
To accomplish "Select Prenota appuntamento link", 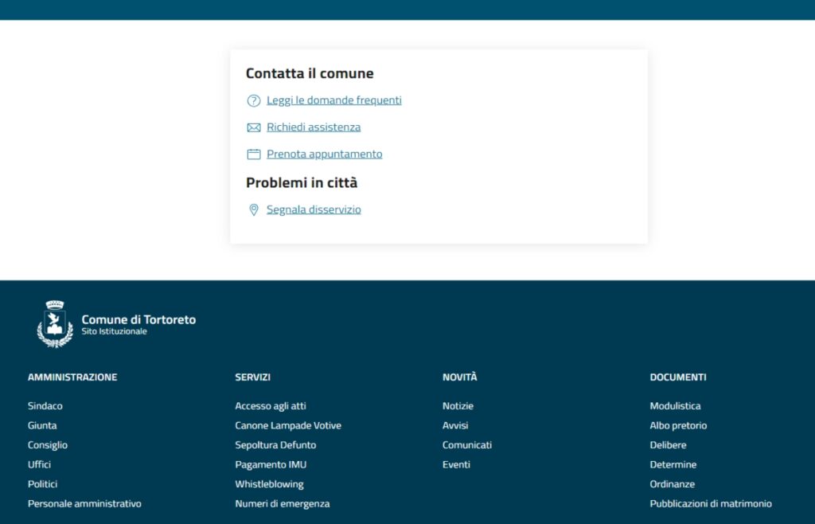I will point(324,154).
